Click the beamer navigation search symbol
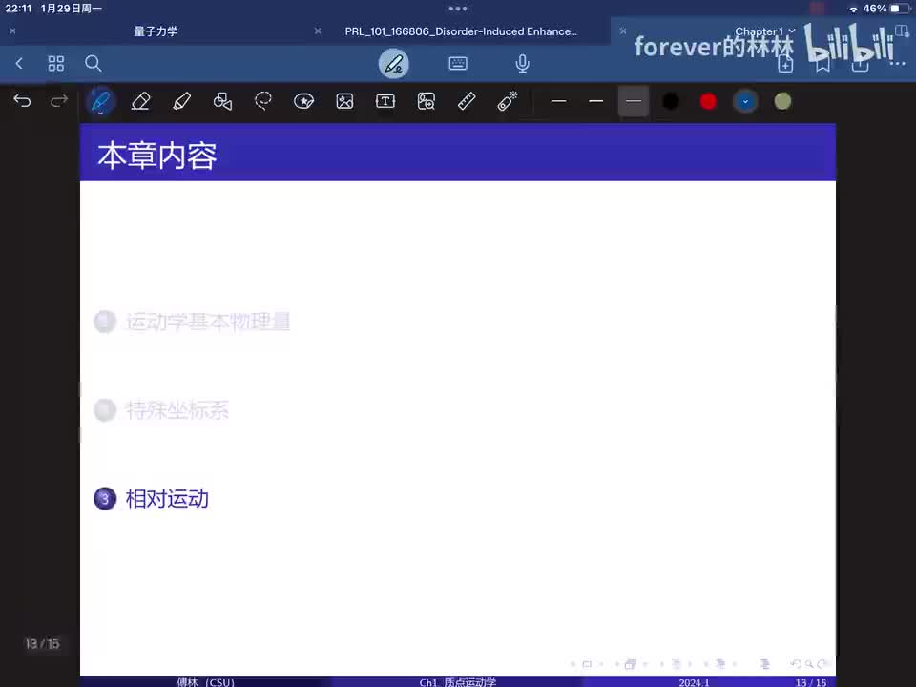 point(809,664)
